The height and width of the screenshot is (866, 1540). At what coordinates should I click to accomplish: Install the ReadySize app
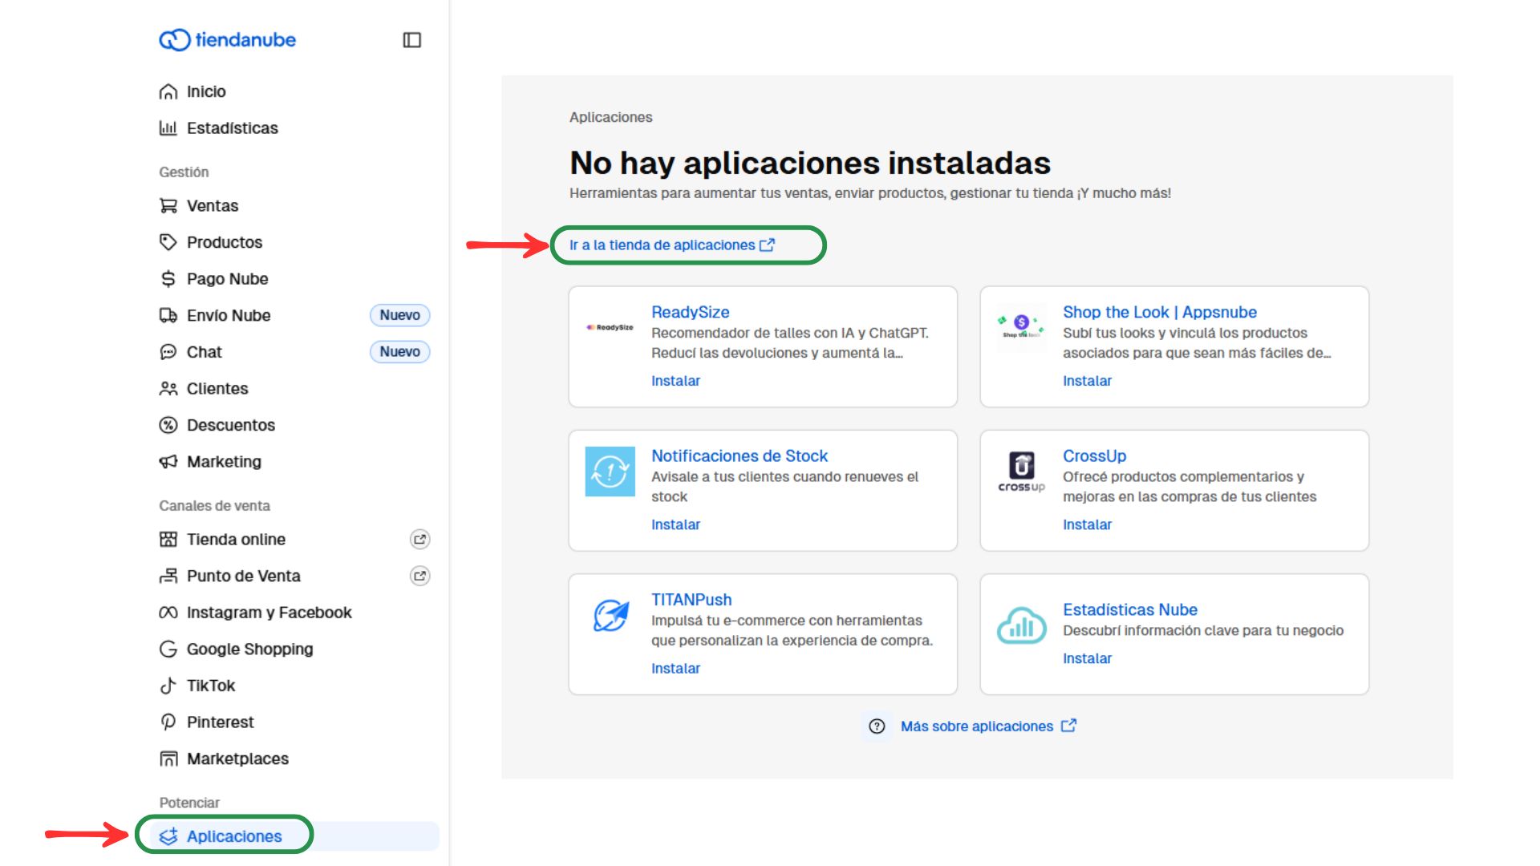pos(675,381)
